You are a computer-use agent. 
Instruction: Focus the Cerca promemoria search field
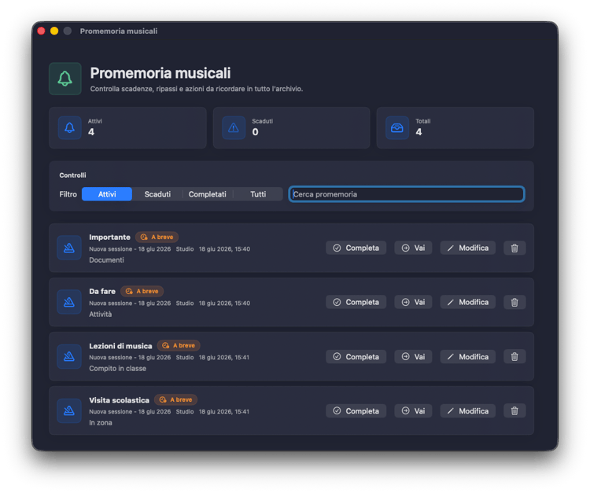pos(407,194)
